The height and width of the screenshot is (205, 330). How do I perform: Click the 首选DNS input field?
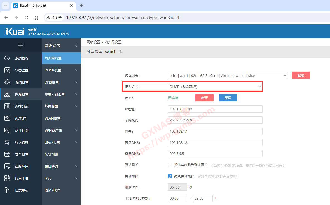coord(215,142)
